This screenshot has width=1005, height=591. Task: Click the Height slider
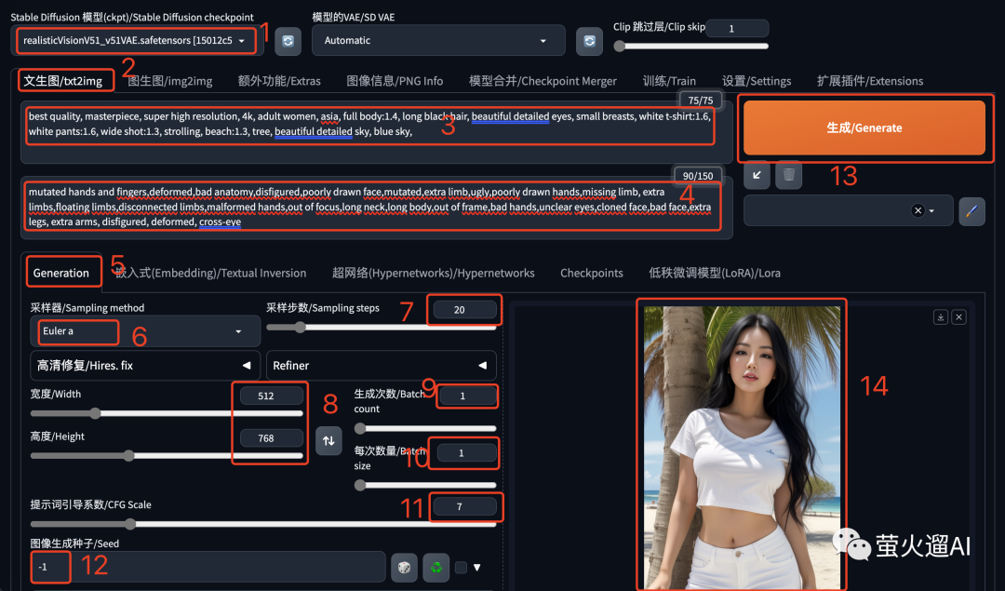(x=167, y=456)
